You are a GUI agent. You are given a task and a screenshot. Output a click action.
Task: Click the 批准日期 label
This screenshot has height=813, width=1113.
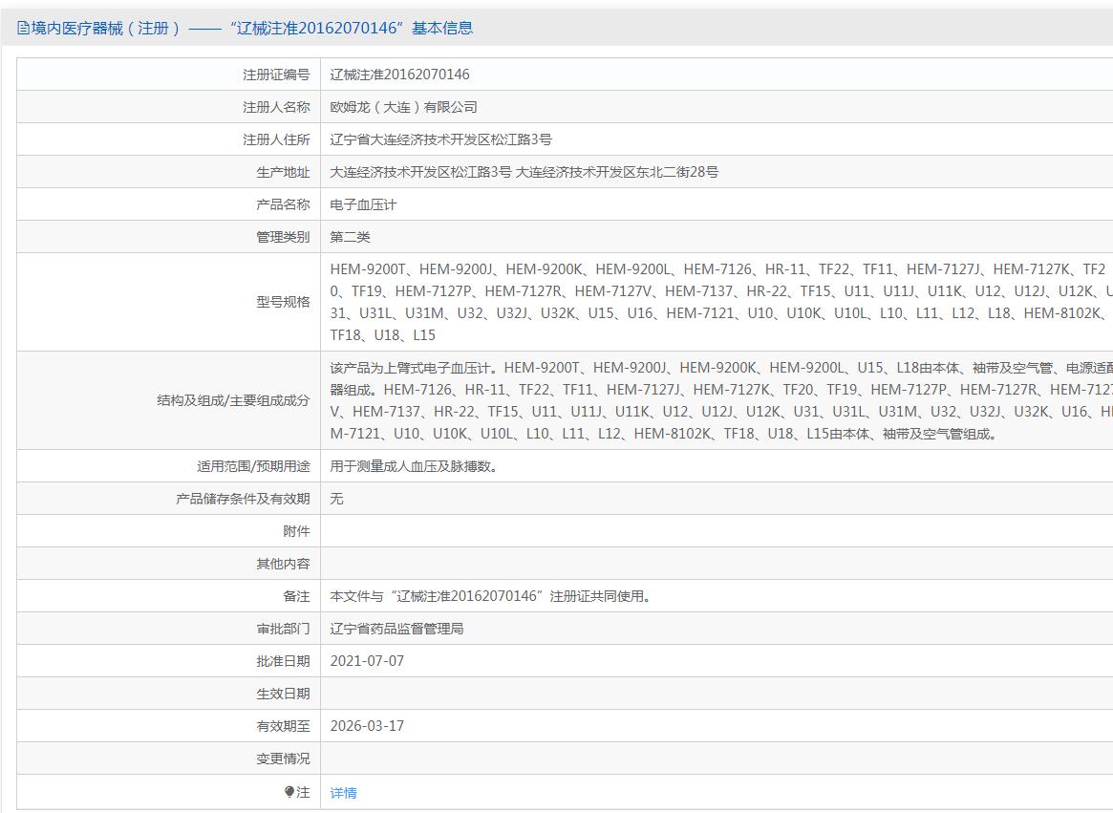pos(283,661)
